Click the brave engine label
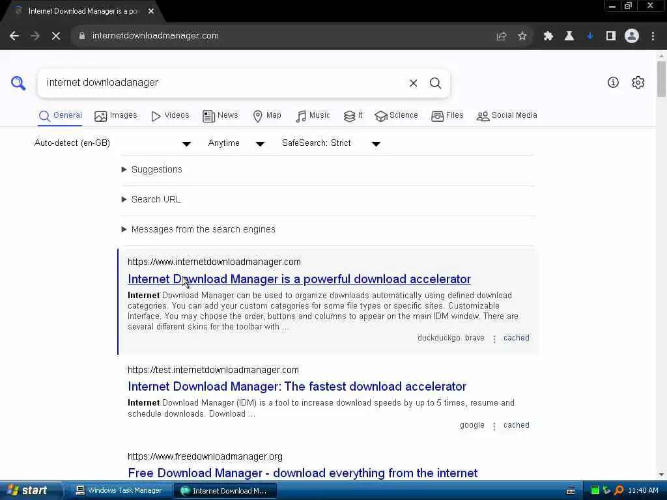This screenshot has height=500, width=667. coord(475,338)
